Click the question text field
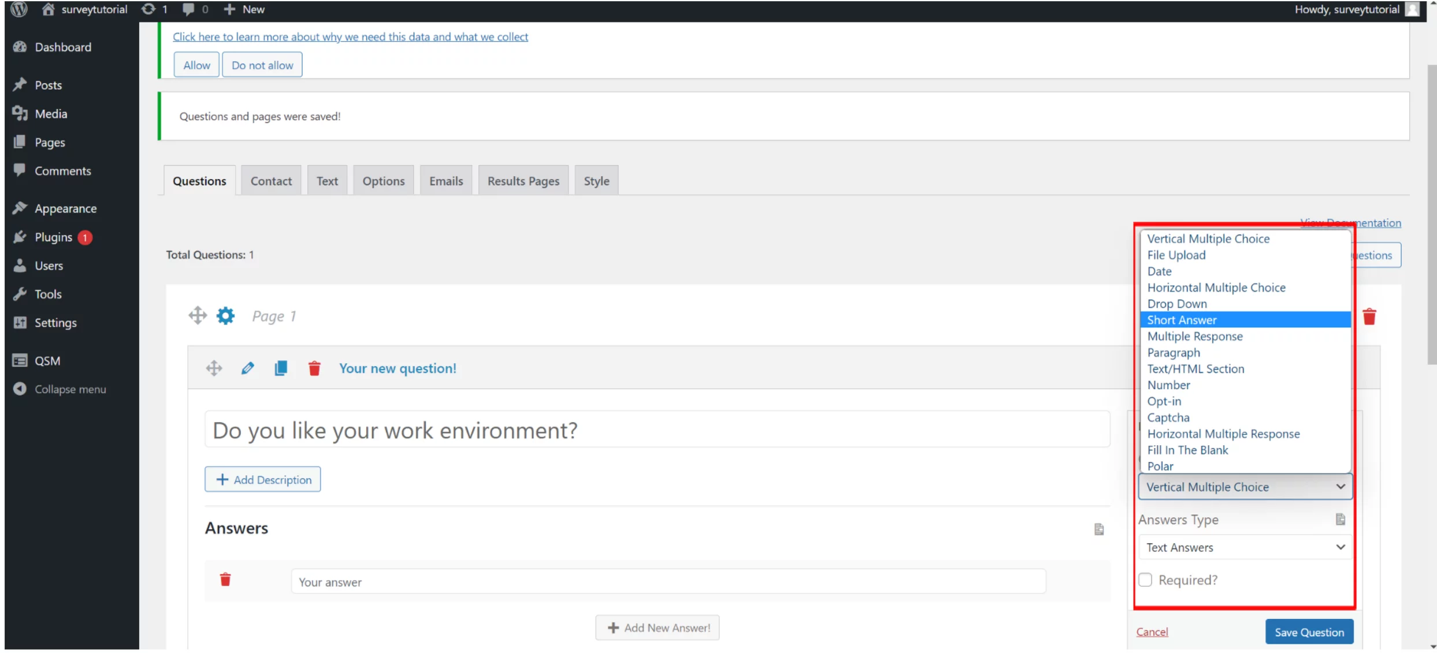This screenshot has width=1437, height=653. point(658,430)
